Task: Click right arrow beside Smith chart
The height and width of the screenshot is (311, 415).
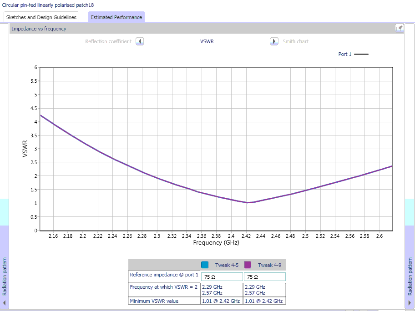Action: [274, 41]
